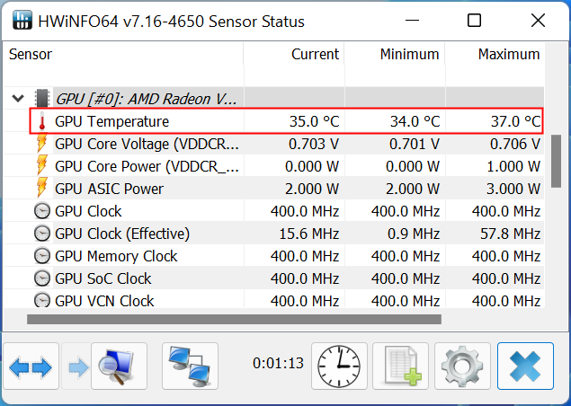Click the GPU Clock gauge icon
Screen dimensions: 571x406
coord(42,211)
